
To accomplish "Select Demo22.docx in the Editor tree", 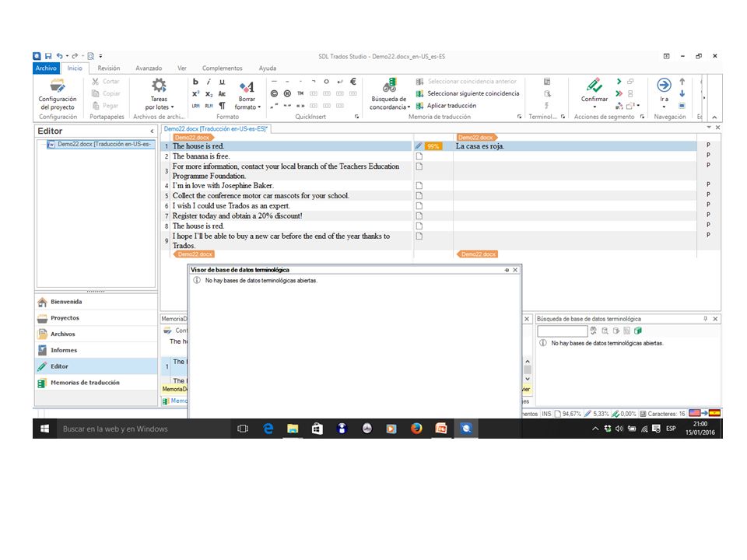I will click(x=100, y=145).
